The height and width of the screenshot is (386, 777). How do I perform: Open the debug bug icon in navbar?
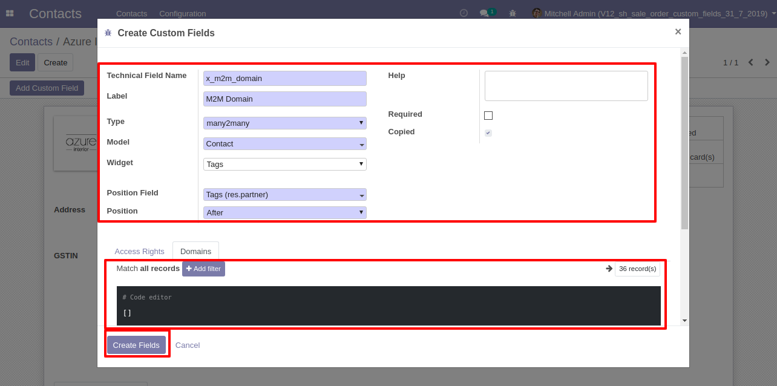click(x=513, y=13)
